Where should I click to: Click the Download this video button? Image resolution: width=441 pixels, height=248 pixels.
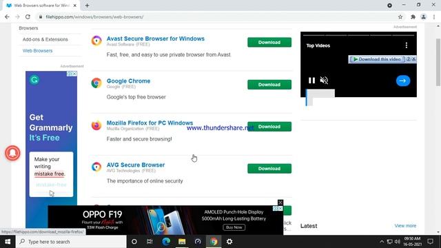click(377, 59)
